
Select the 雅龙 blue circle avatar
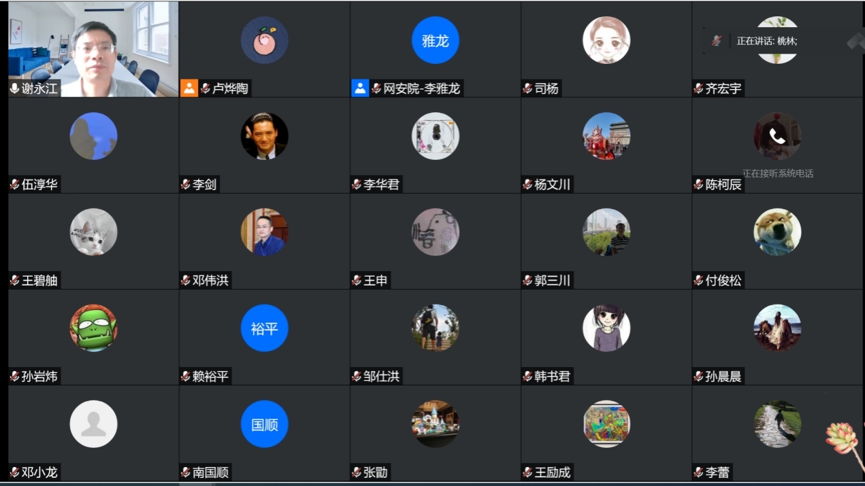tap(436, 40)
